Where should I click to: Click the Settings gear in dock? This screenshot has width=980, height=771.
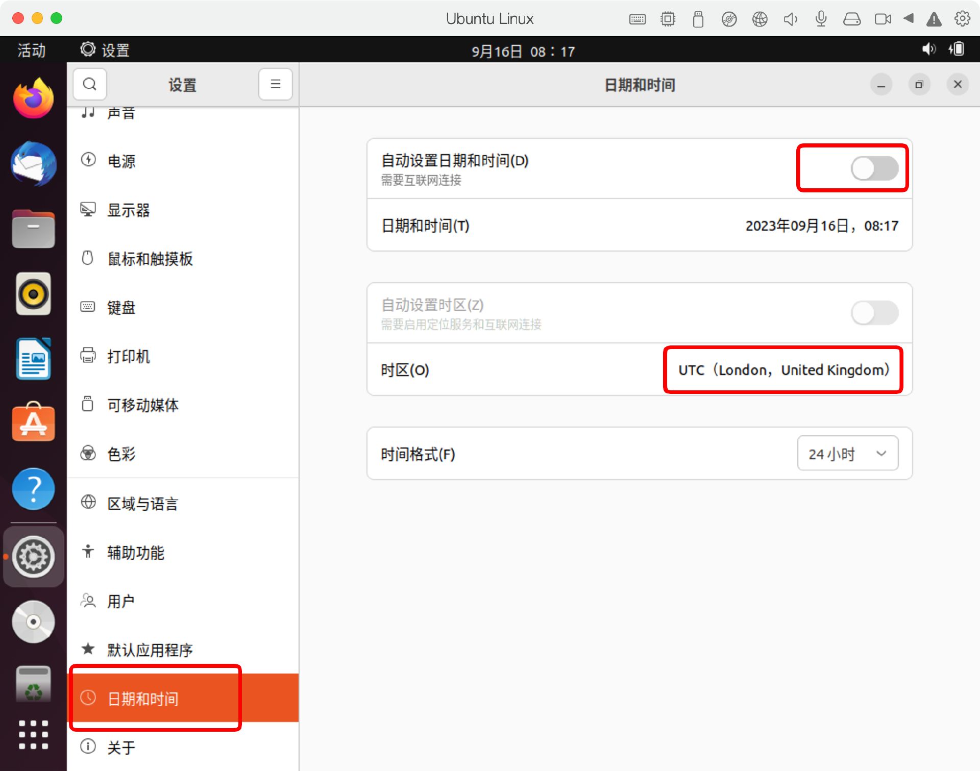(x=33, y=557)
